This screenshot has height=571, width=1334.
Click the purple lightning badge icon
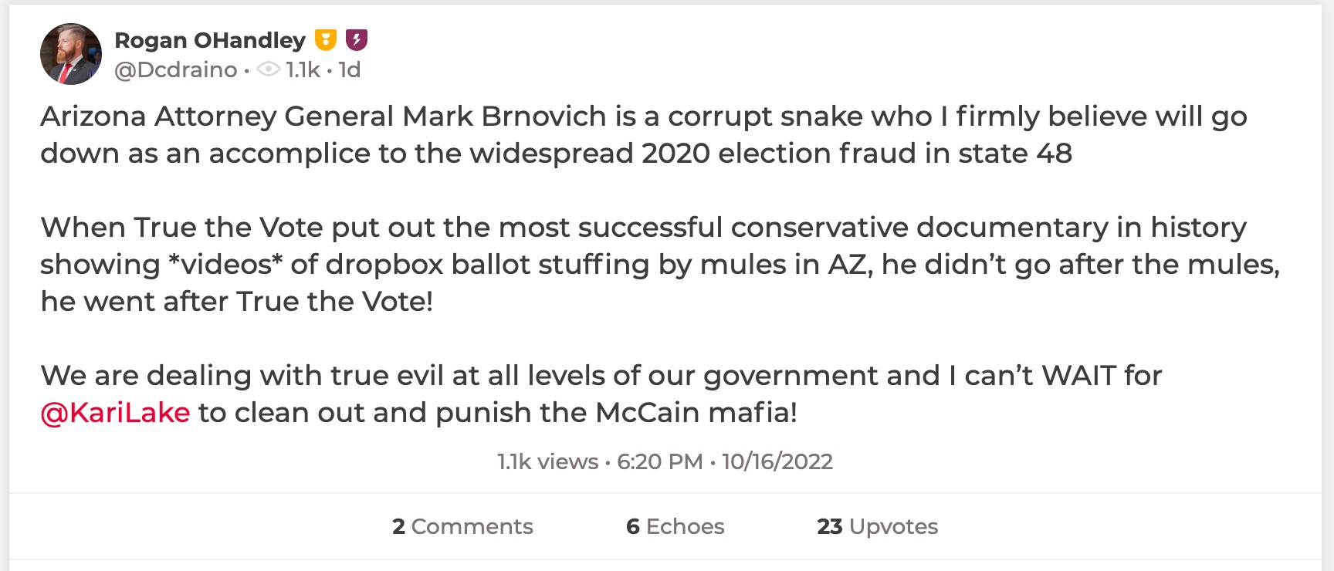coord(357,38)
